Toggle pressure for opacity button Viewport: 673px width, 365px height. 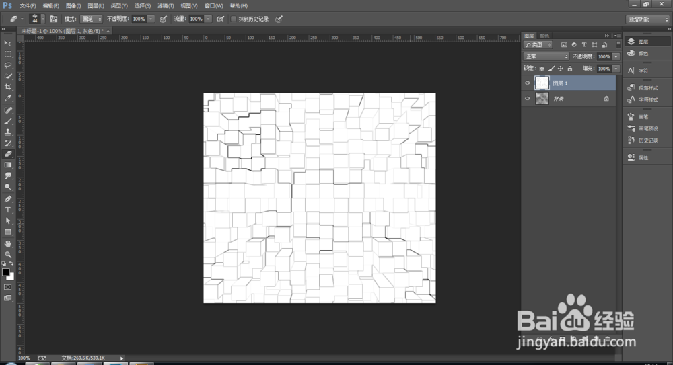click(163, 19)
